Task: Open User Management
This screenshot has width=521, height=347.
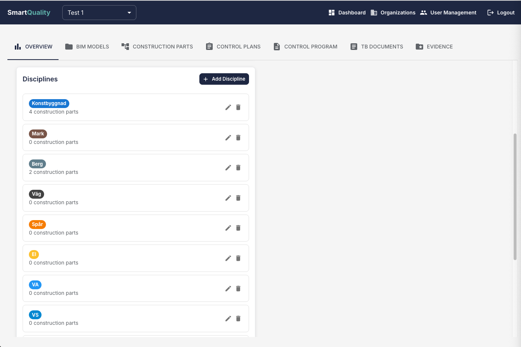Action: tap(448, 13)
